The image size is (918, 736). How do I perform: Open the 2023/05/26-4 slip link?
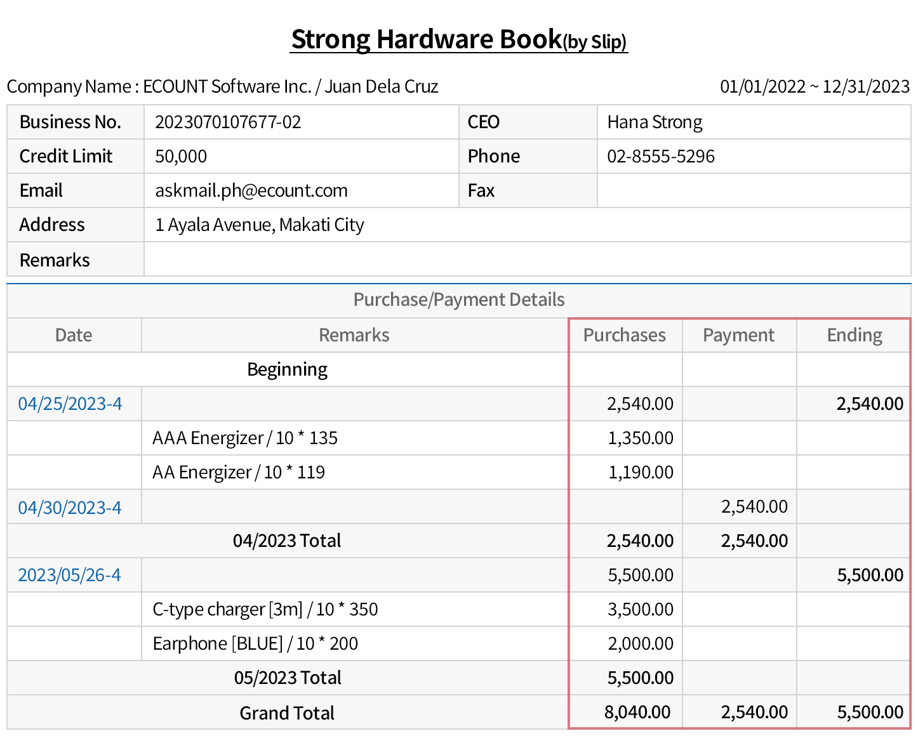(x=69, y=575)
